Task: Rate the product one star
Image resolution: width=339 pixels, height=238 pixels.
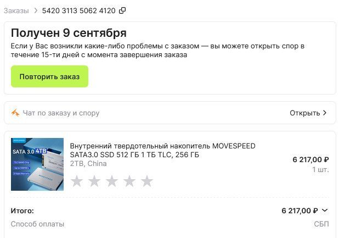Action: tap(77, 181)
